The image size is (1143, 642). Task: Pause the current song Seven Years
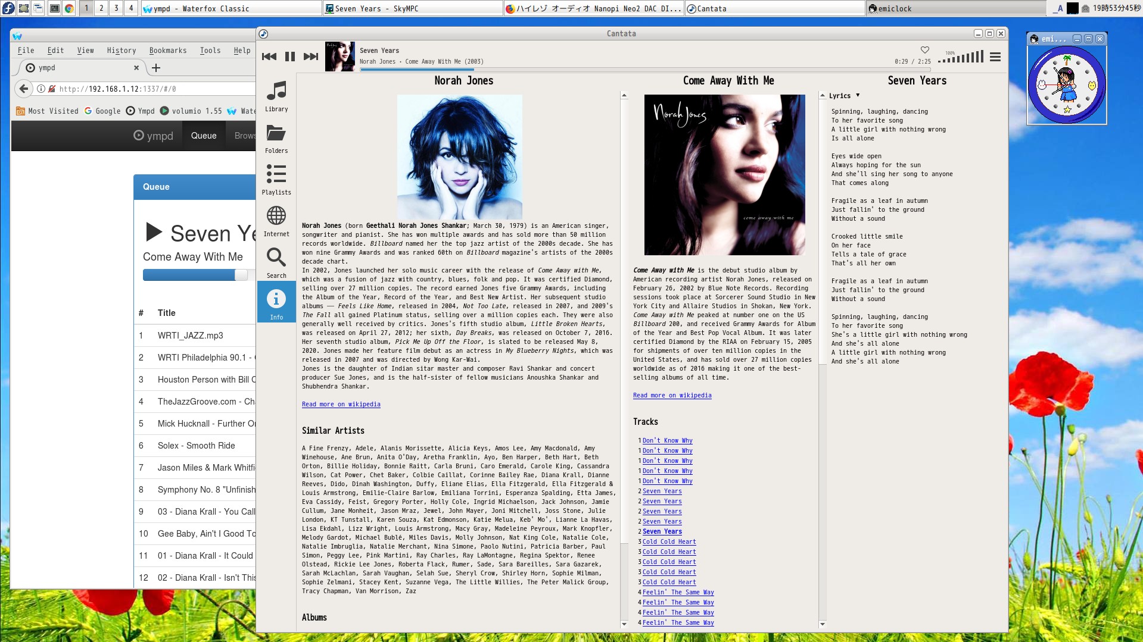(290, 57)
